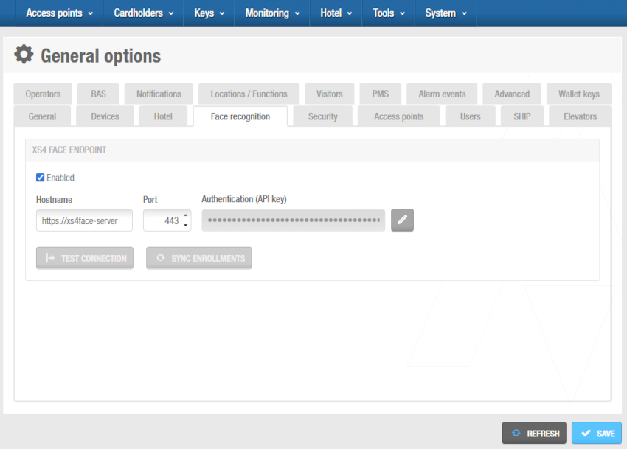Image resolution: width=627 pixels, height=449 pixels.
Task: Expand the Cardholders menu
Action: 143,13
